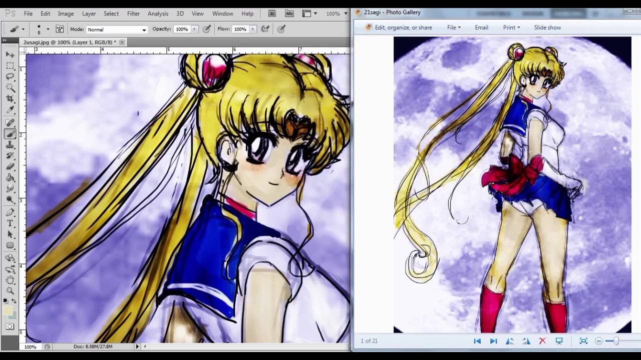Go to the next photo in Photo Gallery

click(x=493, y=341)
